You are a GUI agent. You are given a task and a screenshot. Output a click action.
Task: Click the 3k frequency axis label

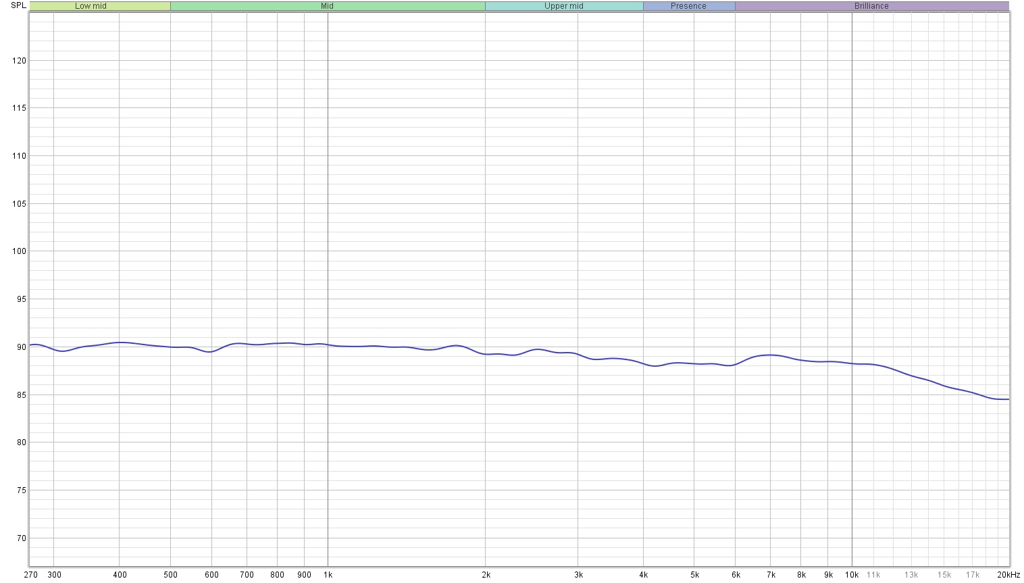tap(578, 575)
